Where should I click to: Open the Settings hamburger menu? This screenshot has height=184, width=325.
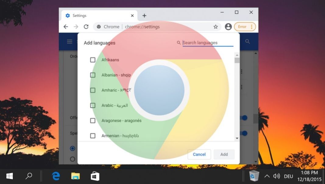[x=69, y=41]
